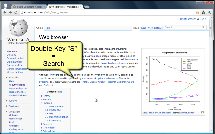Click Create account link
215x134 pixels.
point(188,19)
